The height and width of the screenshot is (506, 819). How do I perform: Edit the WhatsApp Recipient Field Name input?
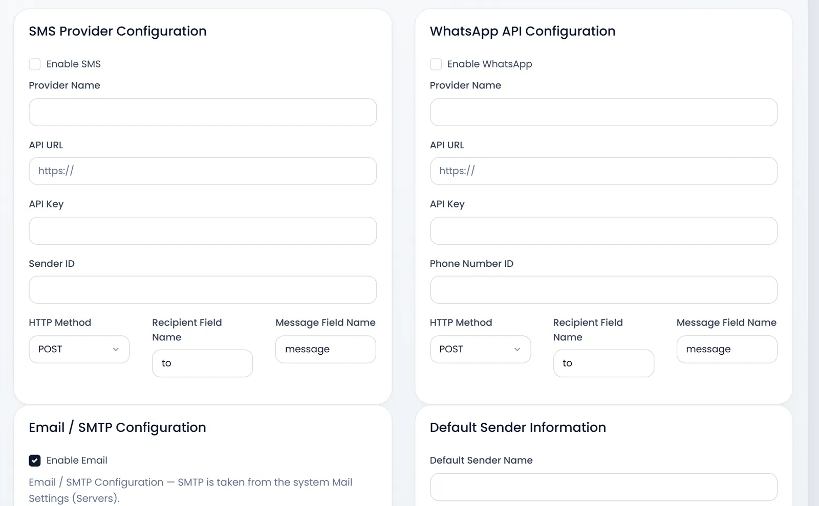pyautogui.click(x=604, y=363)
